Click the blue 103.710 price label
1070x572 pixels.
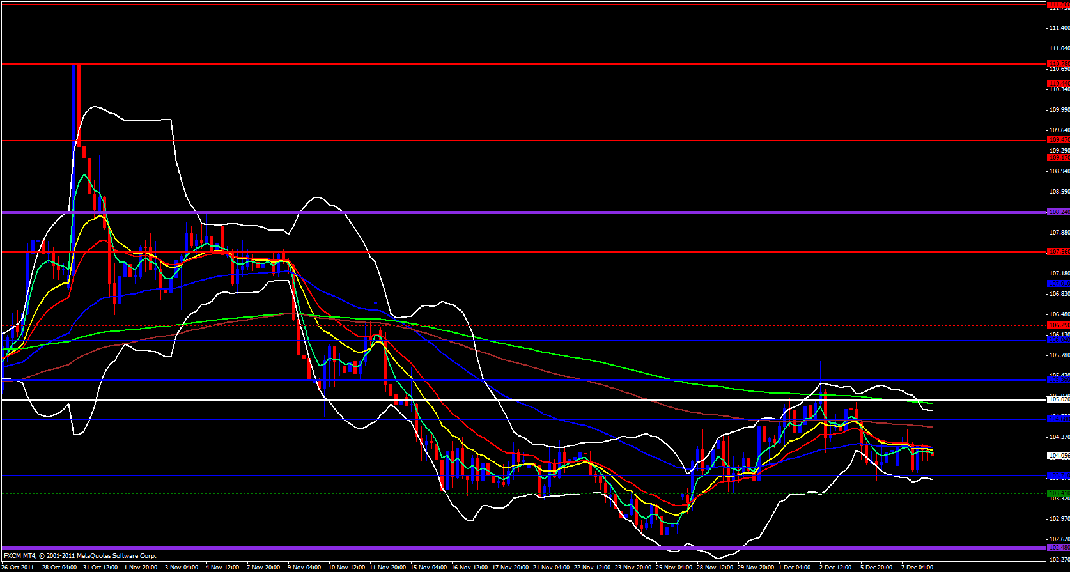[x=1058, y=475]
